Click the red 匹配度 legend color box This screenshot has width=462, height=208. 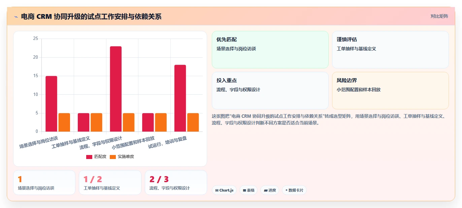pos(89,157)
